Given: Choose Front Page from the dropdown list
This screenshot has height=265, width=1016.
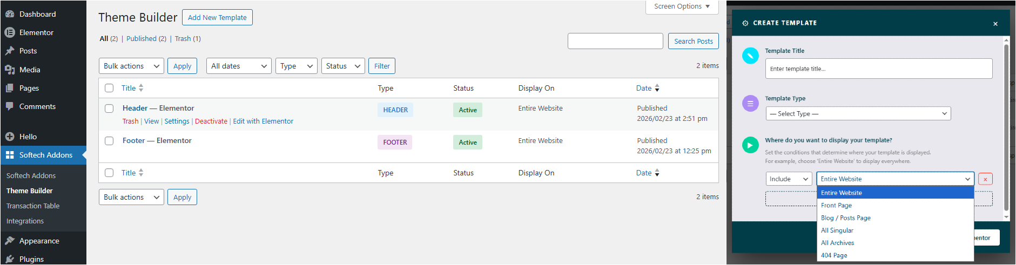Looking at the screenshot, I should point(896,205).
